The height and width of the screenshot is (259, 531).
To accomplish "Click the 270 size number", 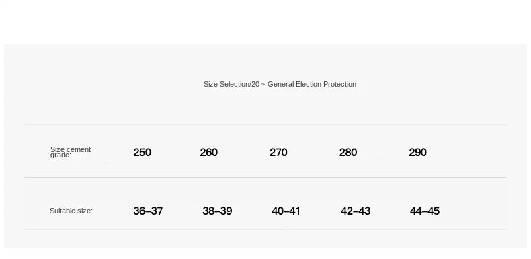I will [278, 153].
